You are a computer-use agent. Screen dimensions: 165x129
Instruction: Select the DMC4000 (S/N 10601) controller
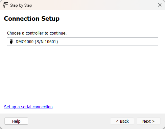tap(82, 41)
